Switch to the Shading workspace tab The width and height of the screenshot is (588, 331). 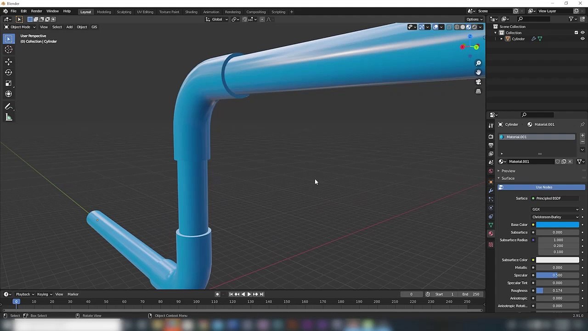point(191,12)
